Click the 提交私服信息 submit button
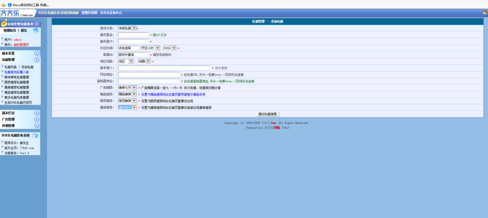Image resolution: width=488 pixels, height=218 pixels. pyautogui.click(x=268, y=114)
